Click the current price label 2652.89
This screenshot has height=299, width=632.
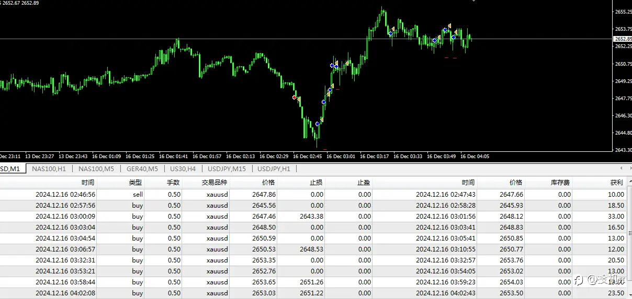pyautogui.click(x=622, y=39)
